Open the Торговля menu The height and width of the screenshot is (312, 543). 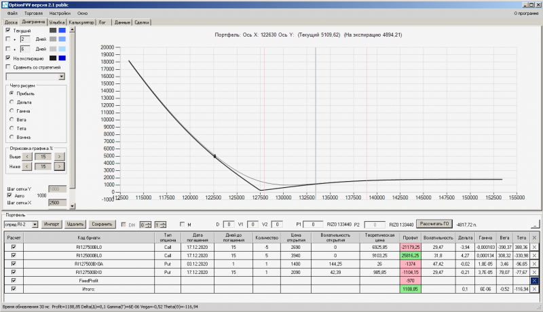(33, 13)
